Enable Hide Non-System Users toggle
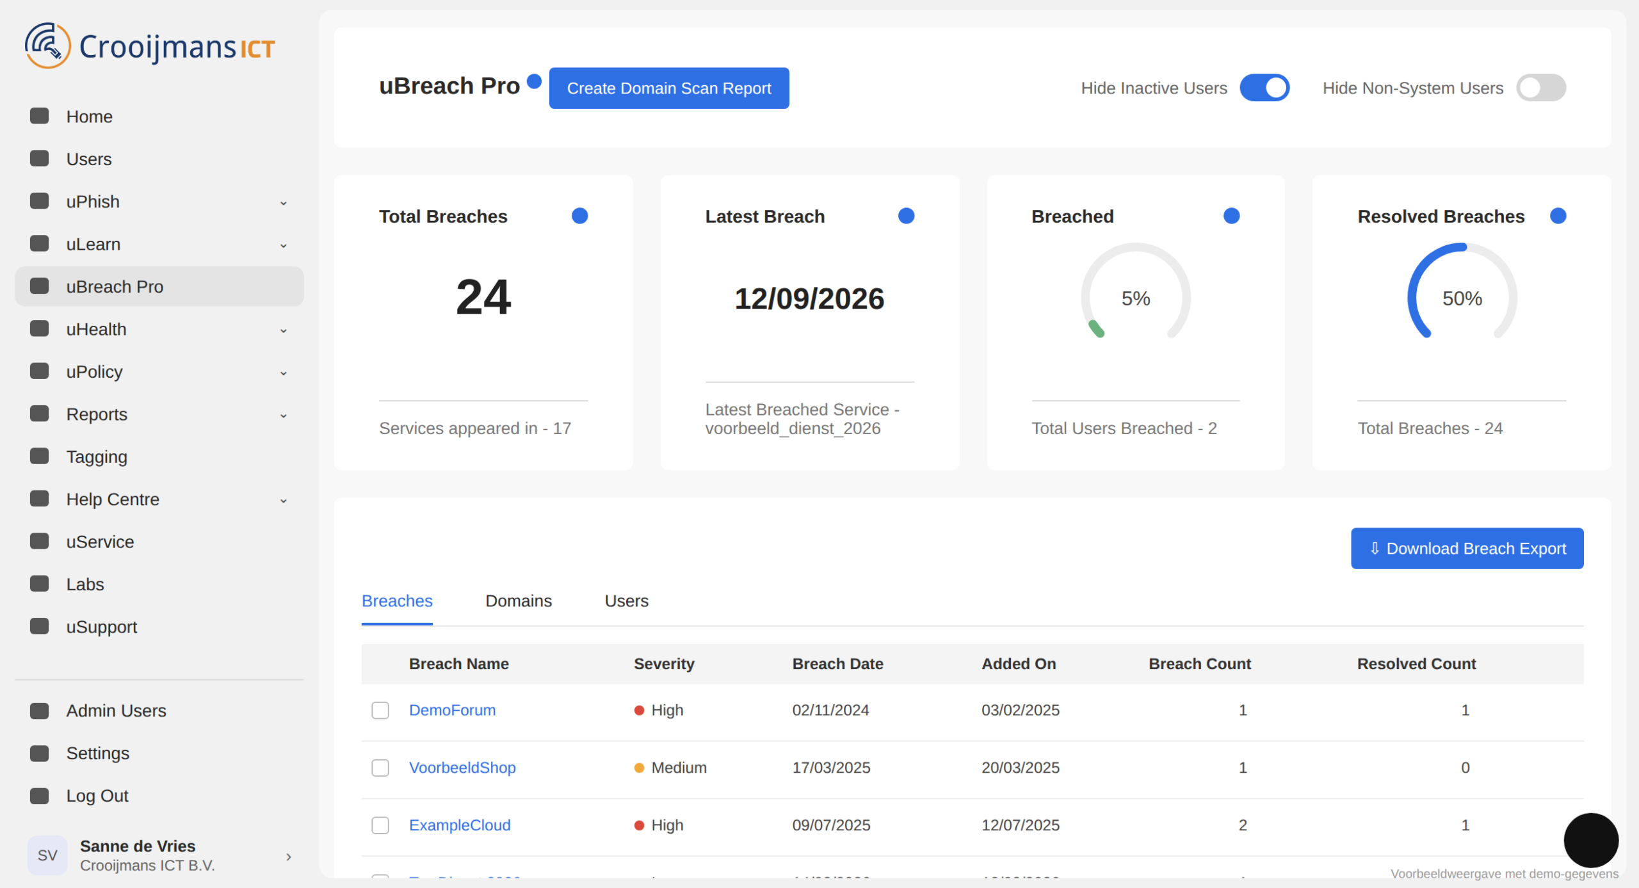The width and height of the screenshot is (1639, 888). [1540, 88]
